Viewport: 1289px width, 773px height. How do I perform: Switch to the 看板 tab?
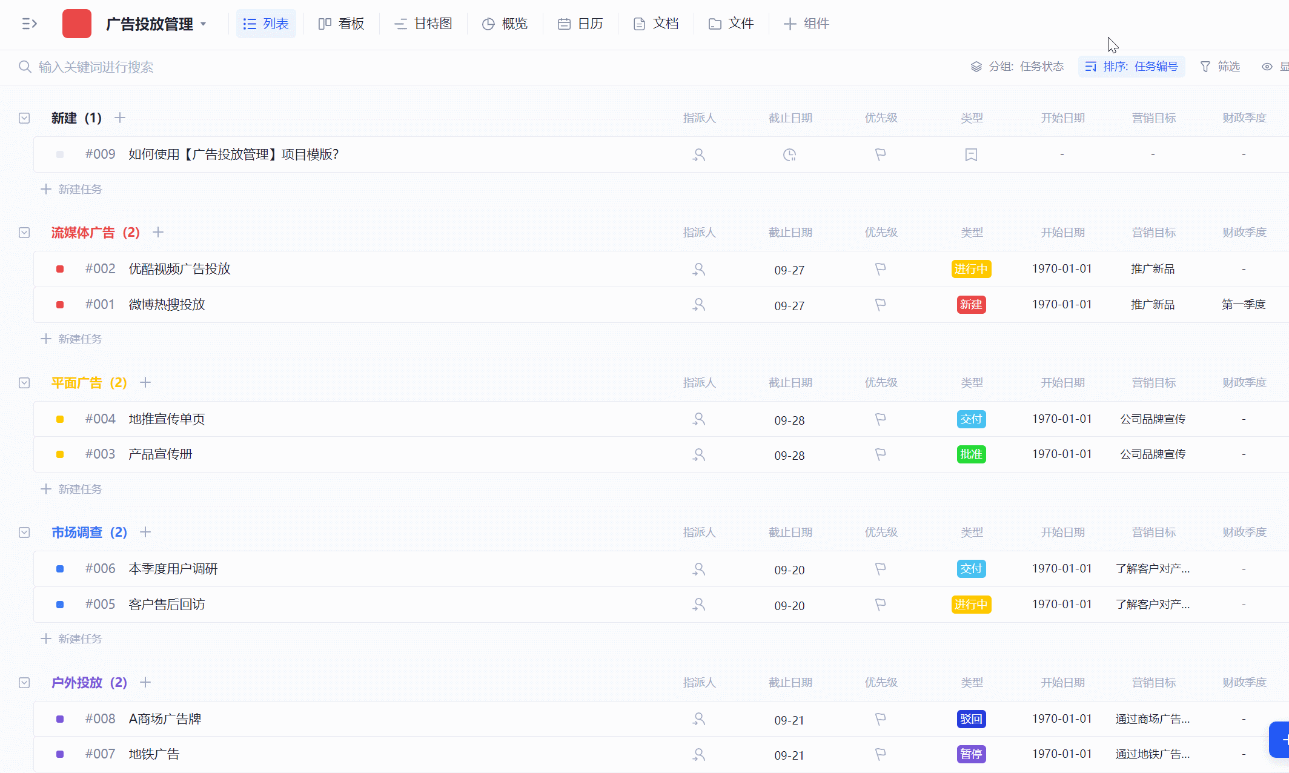[342, 24]
